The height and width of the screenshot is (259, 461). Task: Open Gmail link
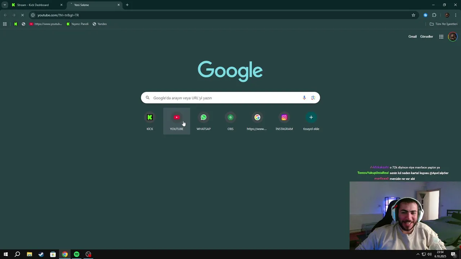point(412,37)
